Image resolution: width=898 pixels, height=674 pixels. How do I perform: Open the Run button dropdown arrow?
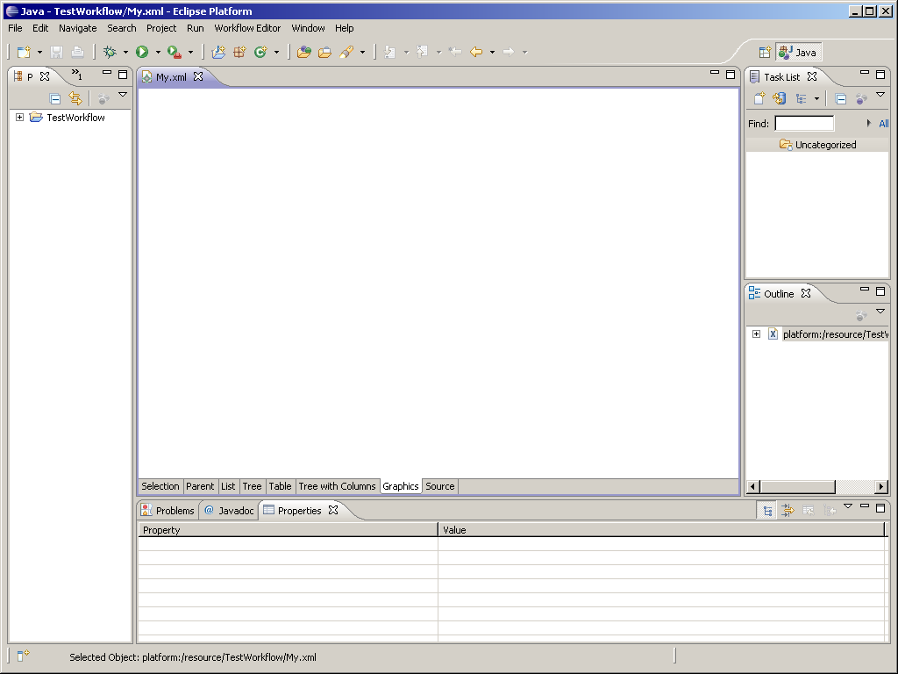click(x=158, y=53)
